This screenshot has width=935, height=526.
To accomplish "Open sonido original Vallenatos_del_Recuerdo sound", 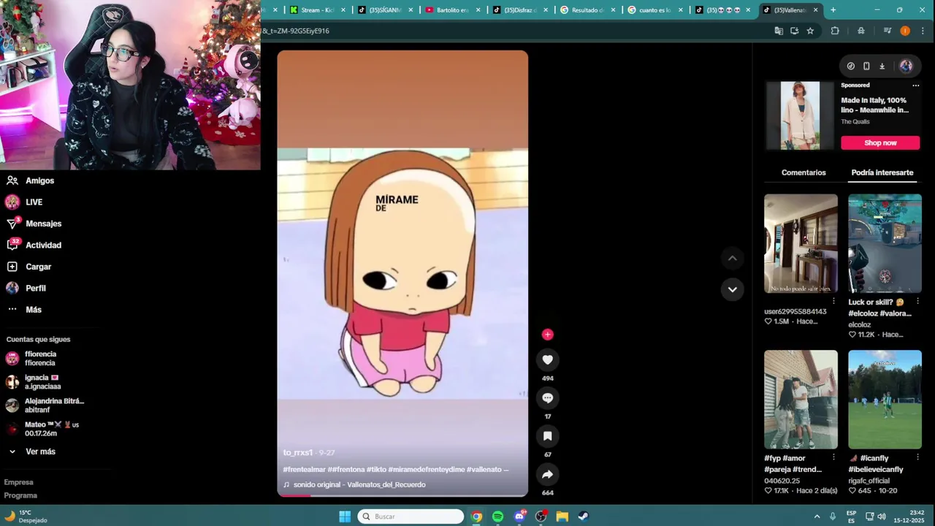I will (354, 484).
